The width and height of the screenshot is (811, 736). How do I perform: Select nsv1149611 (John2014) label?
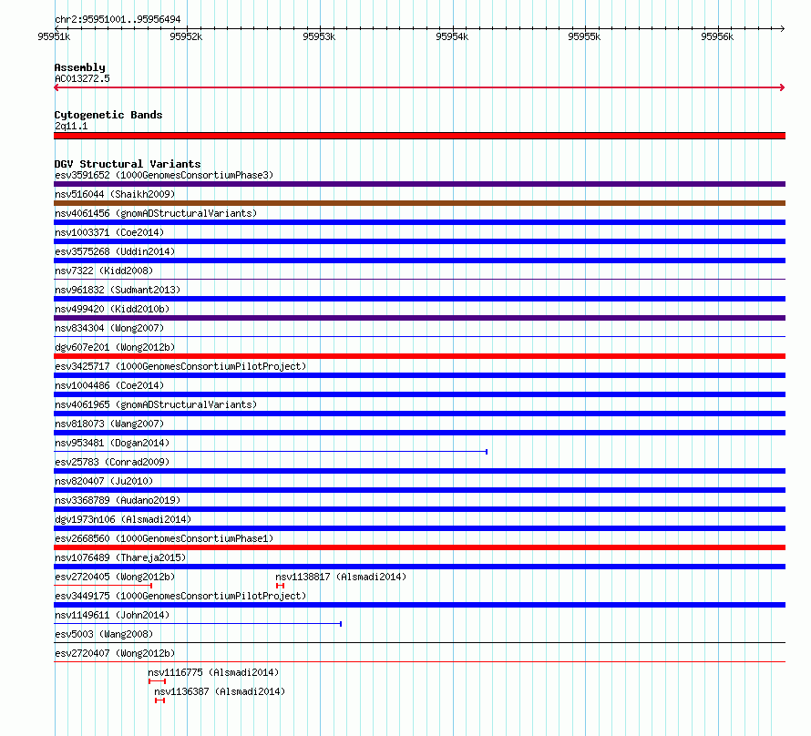pos(112,615)
